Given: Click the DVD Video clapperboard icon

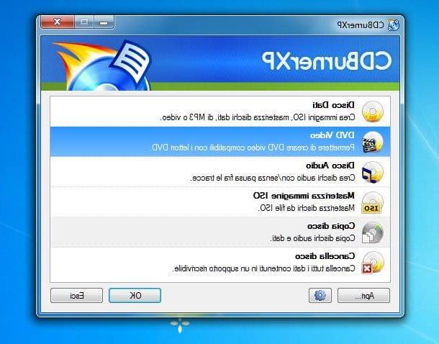Looking at the screenshot, I should click(372, 142).
